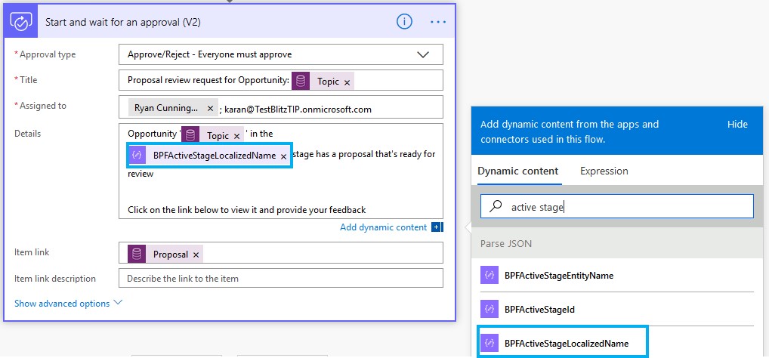Click the karan@TestBlitzTIP.onmicrosoft.com text in Assigned to

click(298, 110)
